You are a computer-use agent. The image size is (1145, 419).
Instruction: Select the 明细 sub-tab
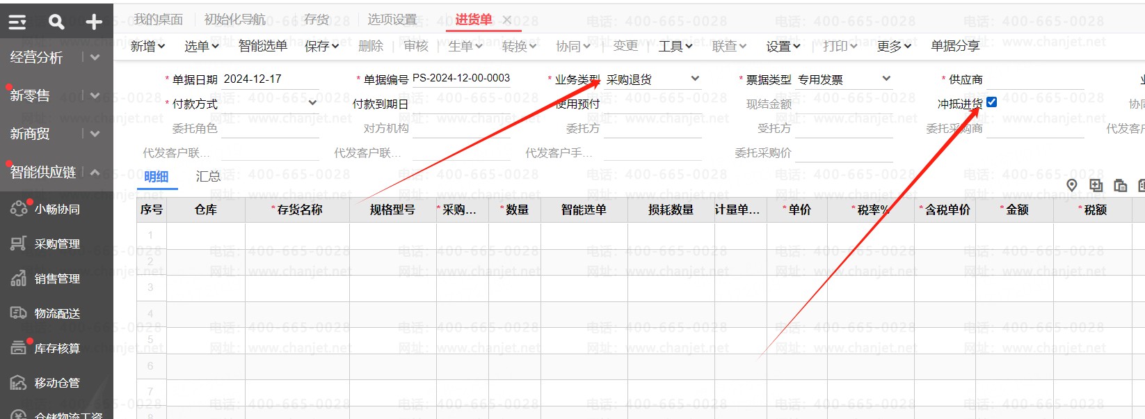point(157,176)
